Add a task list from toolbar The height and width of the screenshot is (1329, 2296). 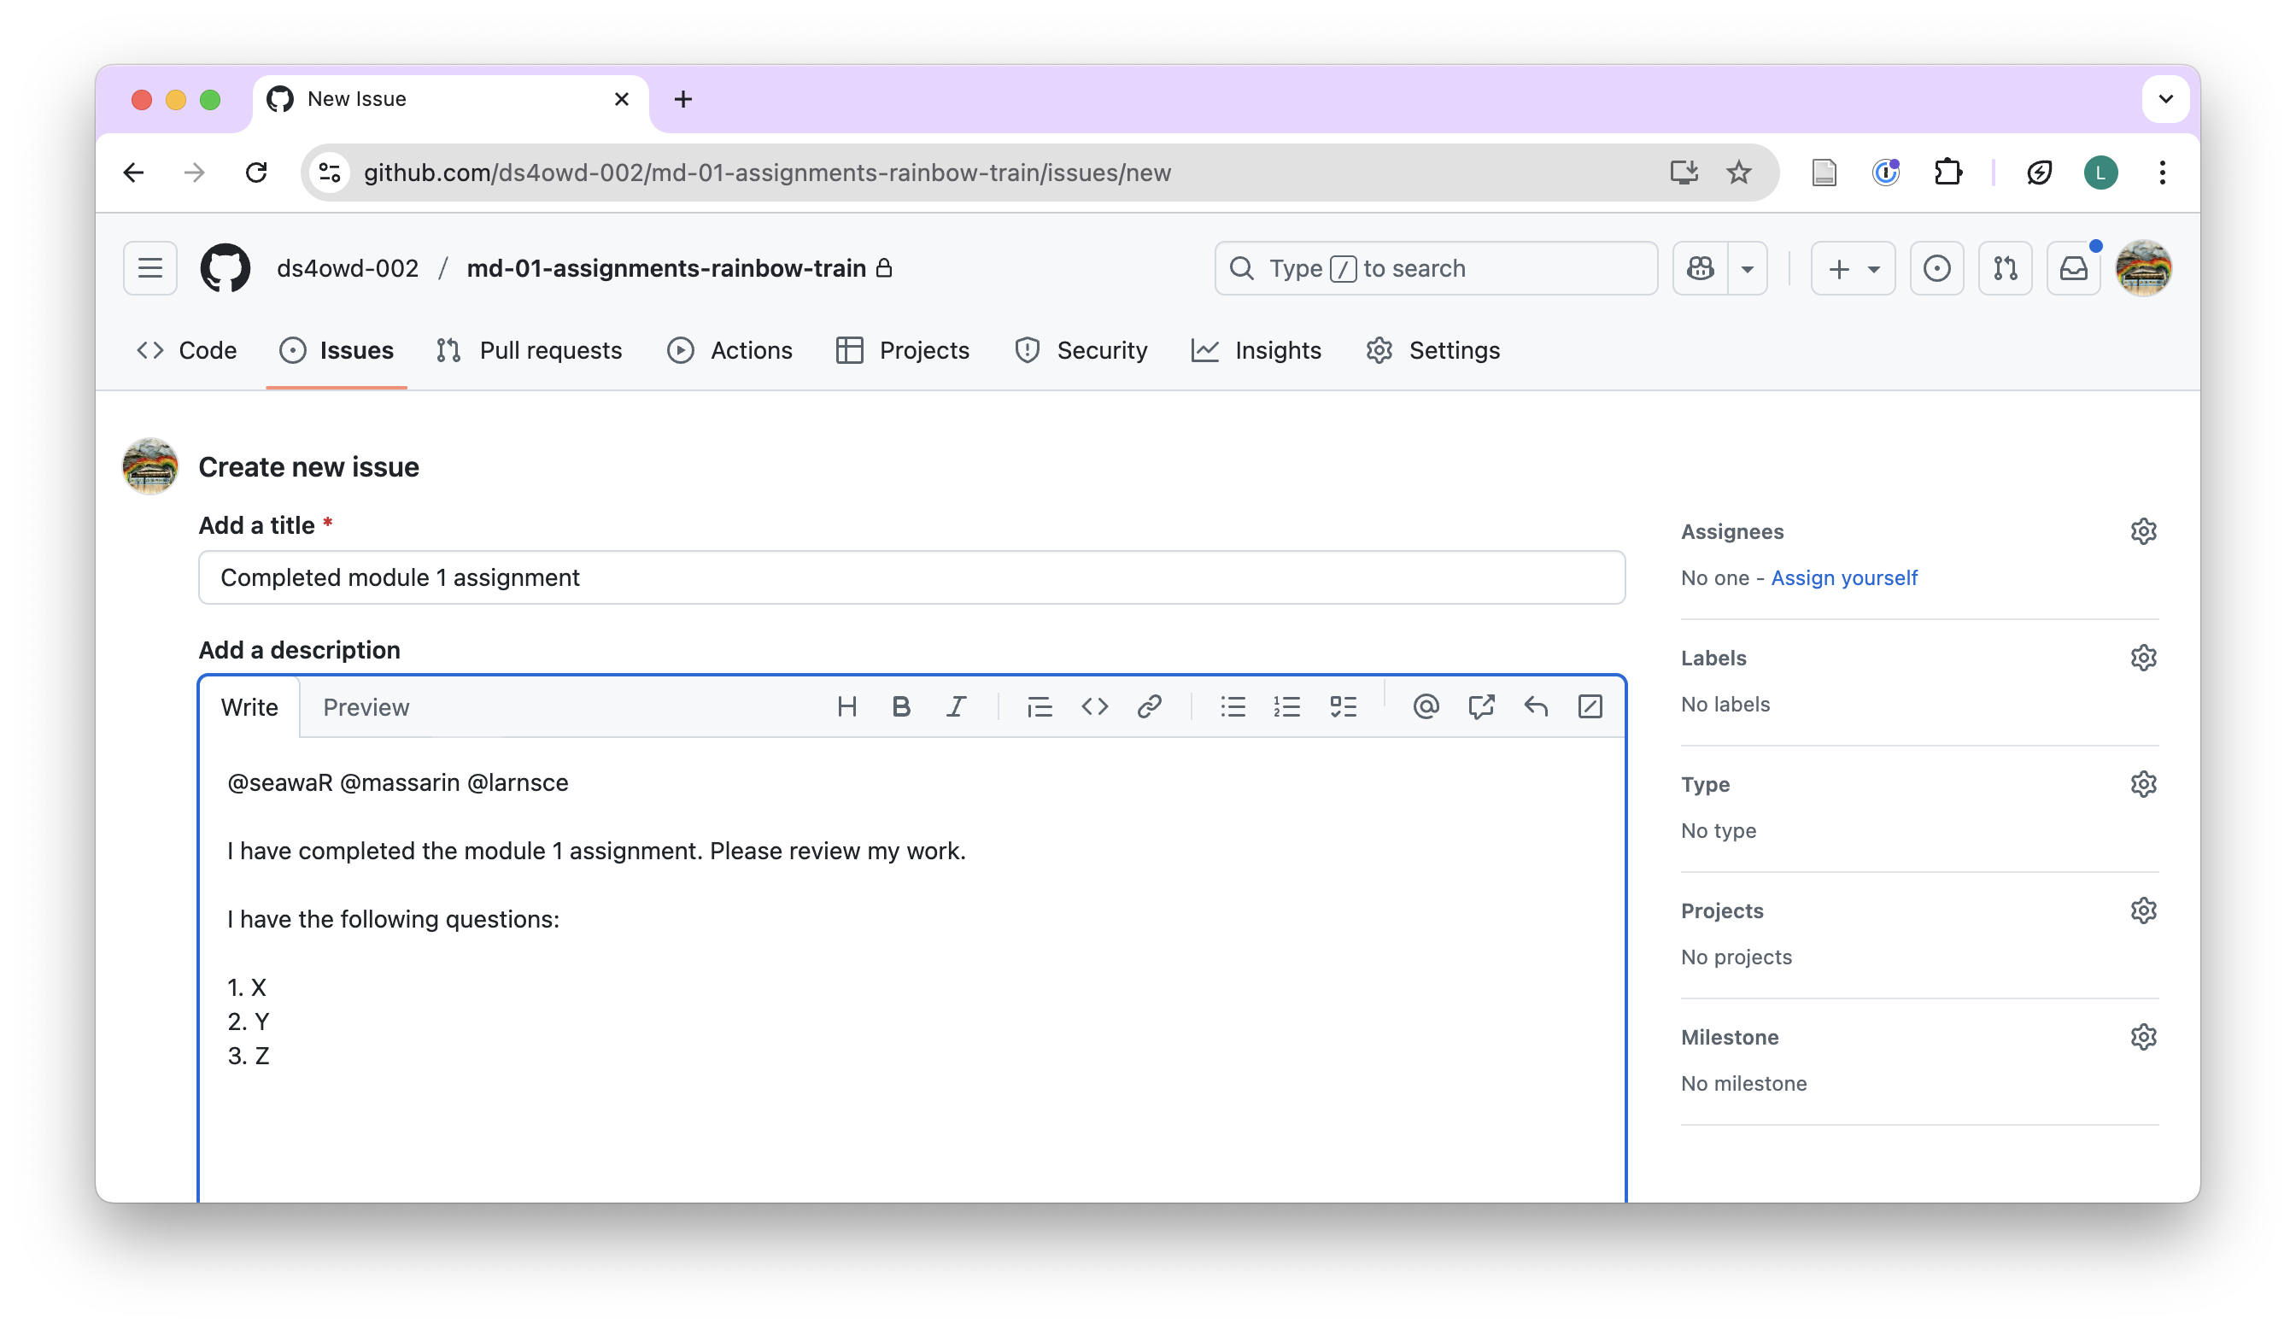1342,707
